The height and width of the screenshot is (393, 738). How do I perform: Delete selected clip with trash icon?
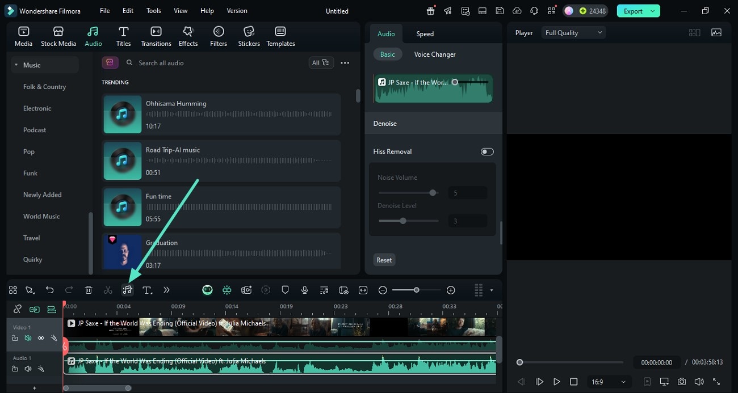[x=89, y=290]
